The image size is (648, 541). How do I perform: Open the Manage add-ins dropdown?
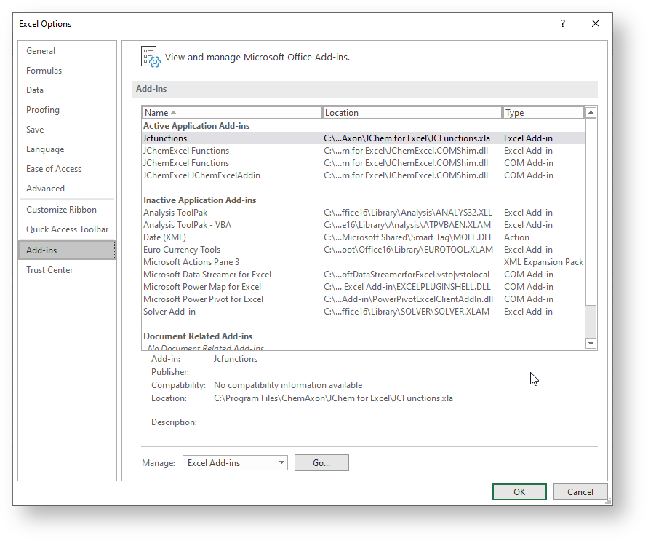pos(235,463)
